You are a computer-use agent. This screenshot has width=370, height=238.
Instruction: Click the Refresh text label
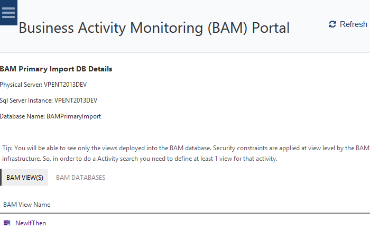tap(354, 24)
